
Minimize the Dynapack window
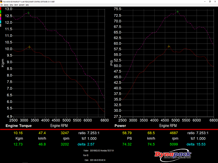coord(205,1)
